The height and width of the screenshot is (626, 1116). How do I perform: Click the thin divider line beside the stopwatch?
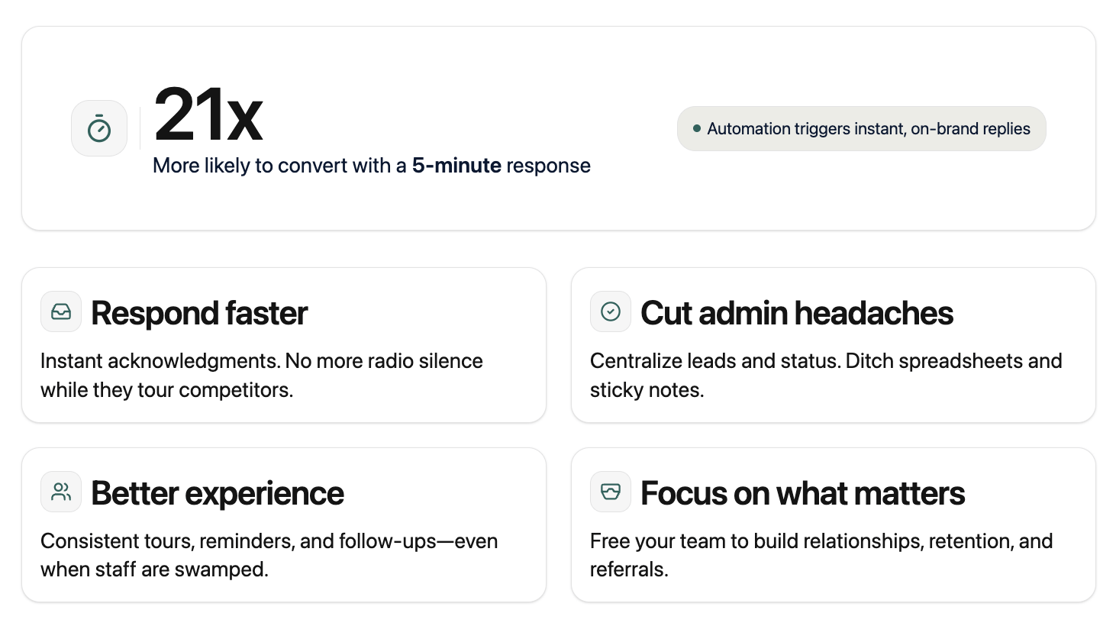[x=140, y=128]
